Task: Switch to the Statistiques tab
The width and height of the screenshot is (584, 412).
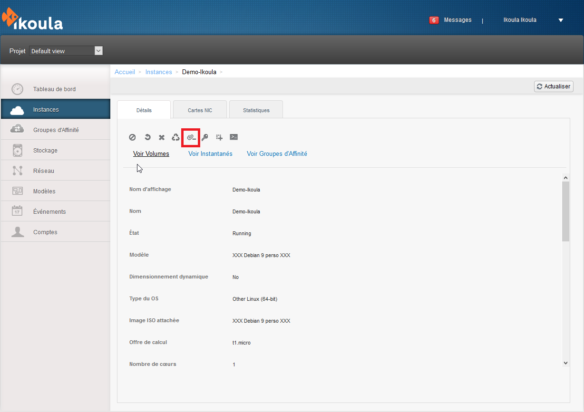Action: point(256,110)
